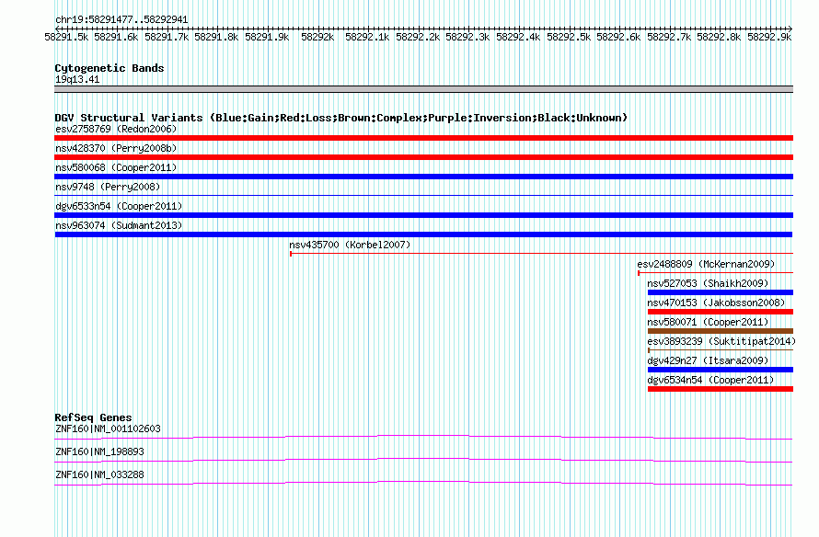Click the red bar under esv2758769
Image resolution: width=819 pixels, height=537 pixels.
click(x=423, y=138)
